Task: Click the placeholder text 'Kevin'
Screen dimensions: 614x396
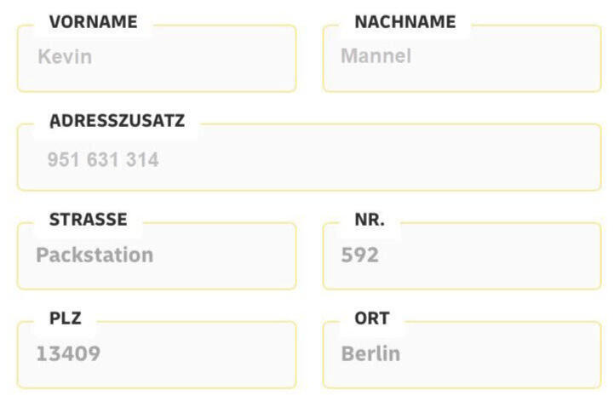Action: (x=65, y=58)
